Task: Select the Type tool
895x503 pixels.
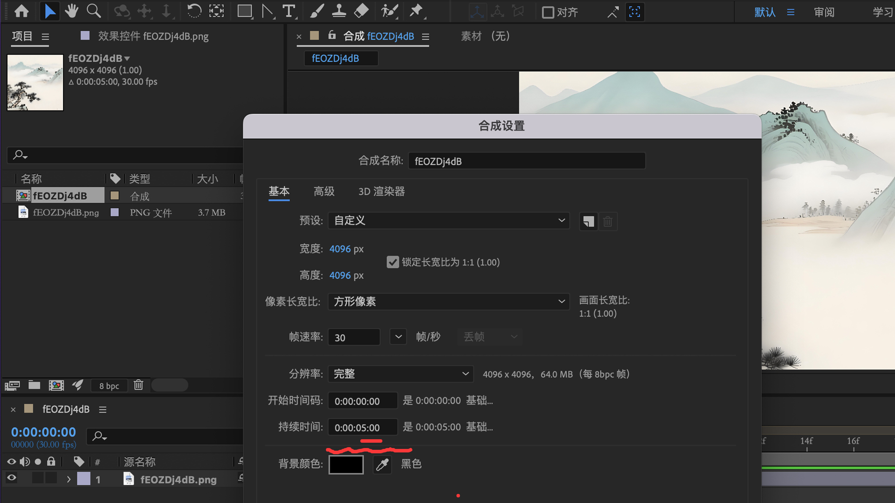Action: 289,11
